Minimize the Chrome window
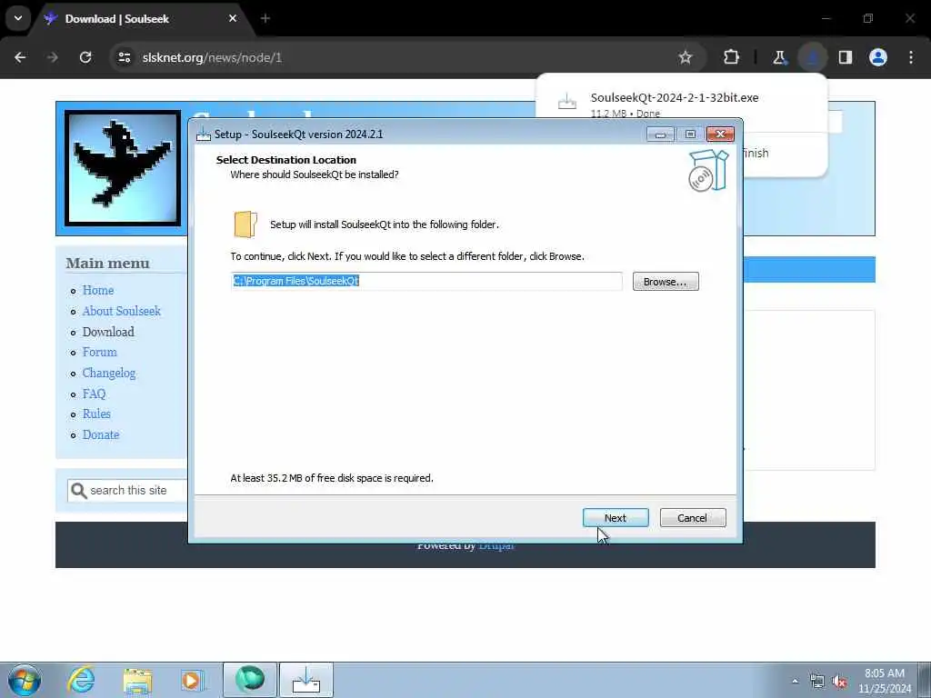Viewport: 931px width, 698px height. tap(826, 18)
